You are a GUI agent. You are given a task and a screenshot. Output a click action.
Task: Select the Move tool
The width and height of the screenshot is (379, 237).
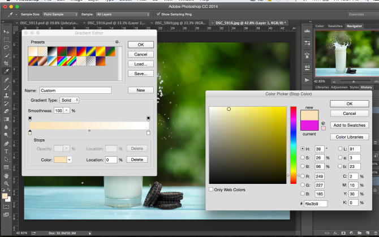(6, 32)
